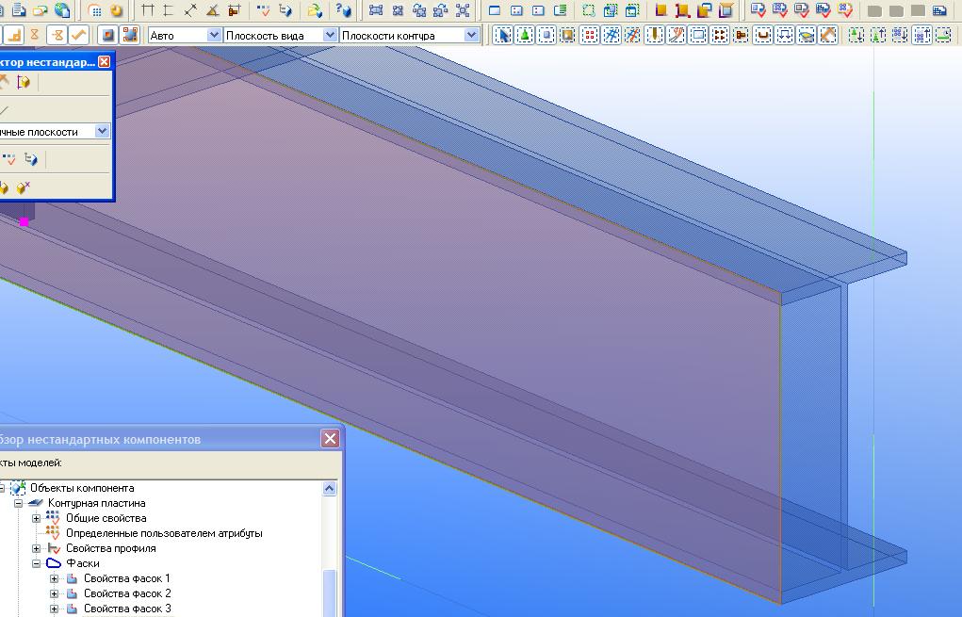Open the 'Авто' dropdown
Screen dimensions: 962x617
(214, 35)
